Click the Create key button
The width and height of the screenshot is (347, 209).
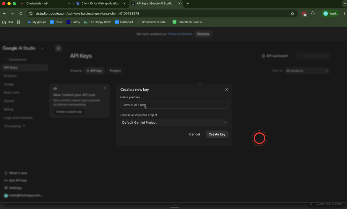(217, 134)
